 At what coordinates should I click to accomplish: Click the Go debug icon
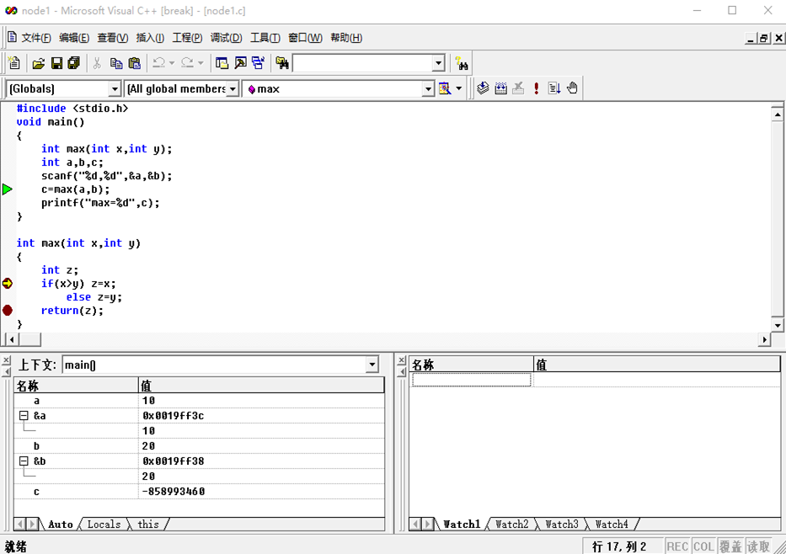tap(554, 88)
